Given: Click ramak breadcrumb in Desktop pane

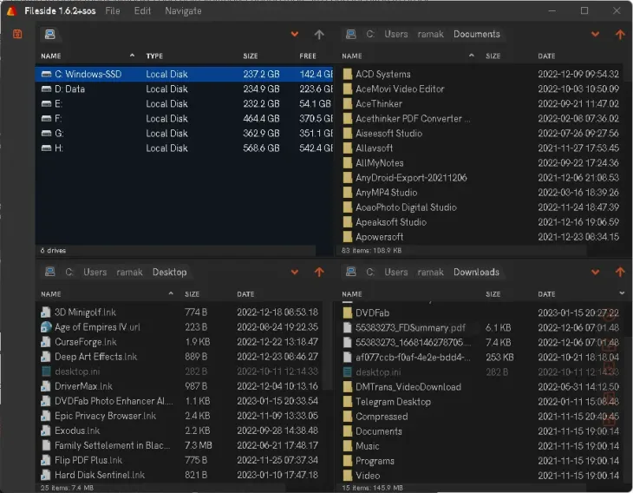Looking at the screenshot, I should (x=130, y=272).
